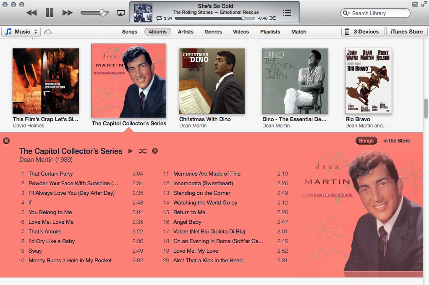Screen dimensions: 429x285
Task: Click the vertical scrollbar handle
Action: click(426, 109)
